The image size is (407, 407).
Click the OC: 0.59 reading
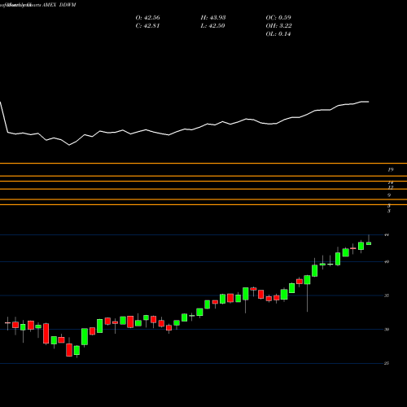point(278,18)
